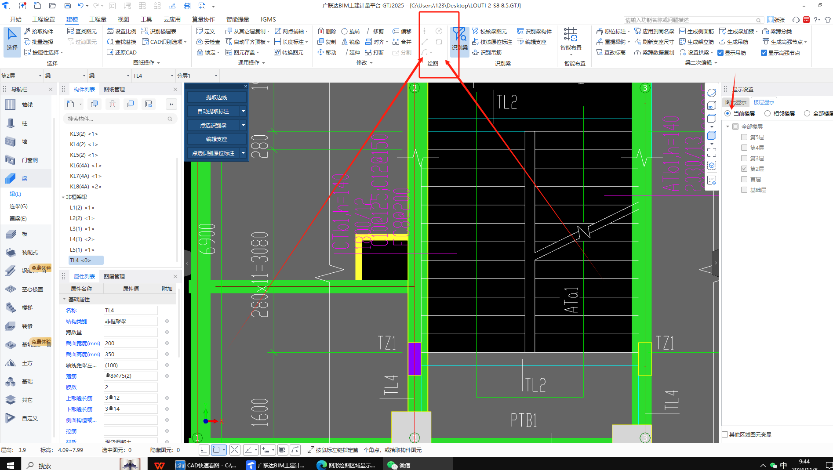Check 其他区域图元亮显 checkbox
This screenshot has height=470, width=833.
(725, 434)
